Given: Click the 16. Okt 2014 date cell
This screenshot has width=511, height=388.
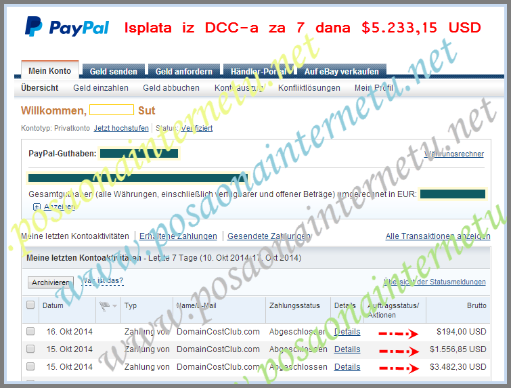Looking at the screenshot, I should tap(70, 332).
